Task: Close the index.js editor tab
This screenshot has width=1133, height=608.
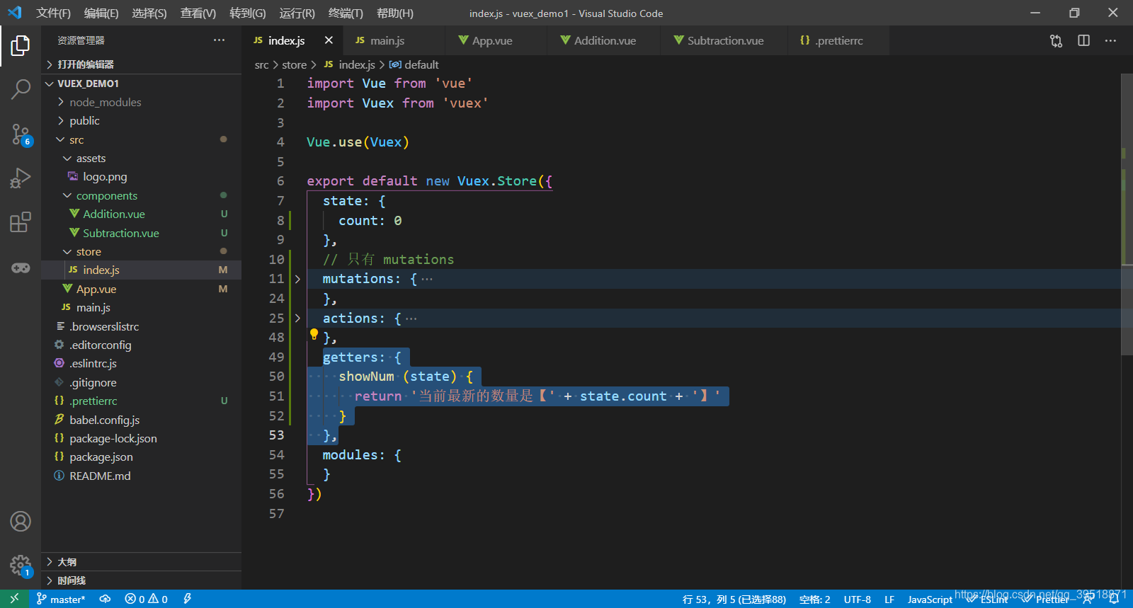Action: click(x=329, y=40)
